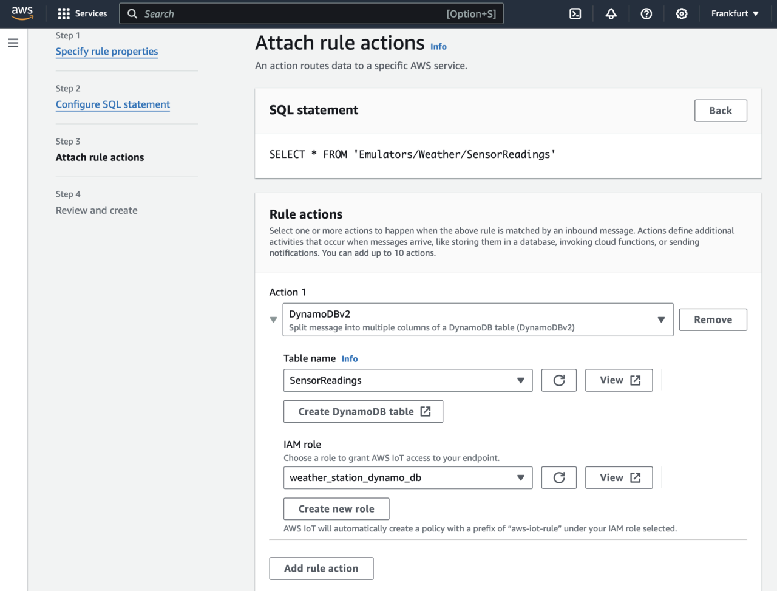Click the AWS logo home icon
Screen dimensions: 777x591
pos(22,13)
